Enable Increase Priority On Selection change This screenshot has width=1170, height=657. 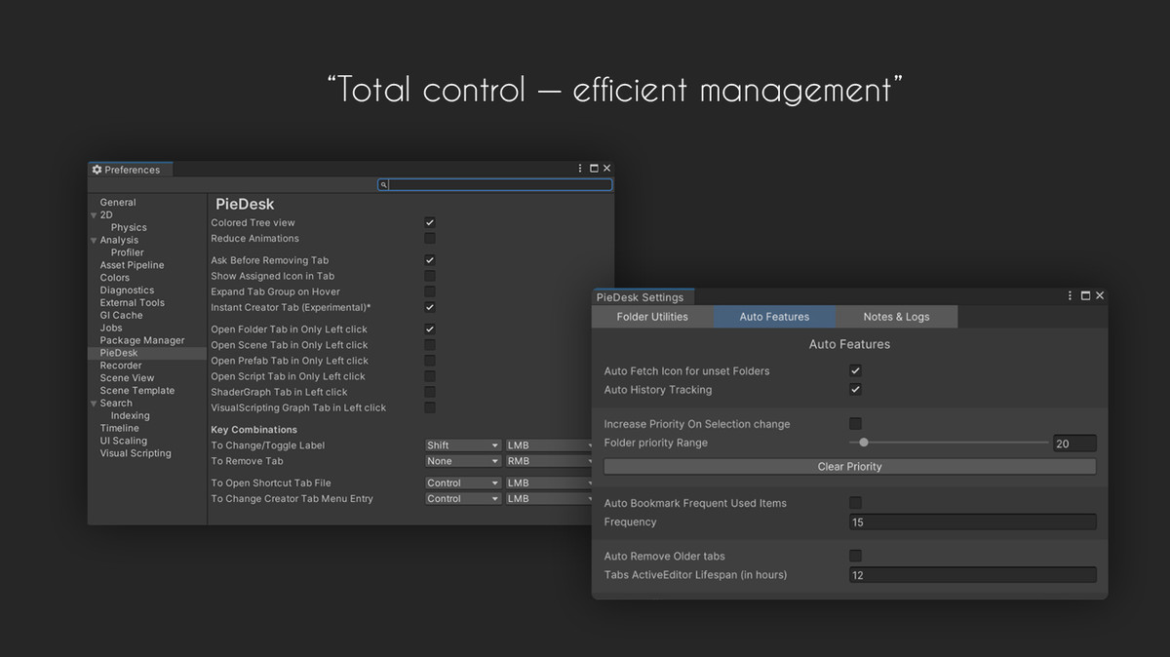click(855, 423)
